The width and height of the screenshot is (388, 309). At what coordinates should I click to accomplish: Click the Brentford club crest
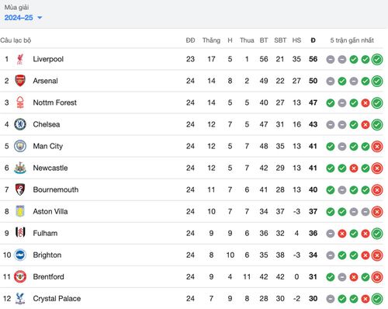(x=20, y=276)
